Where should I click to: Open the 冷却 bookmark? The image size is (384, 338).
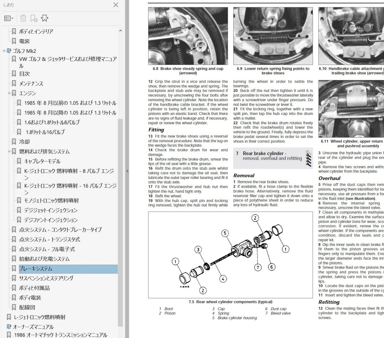pos(24,141)
